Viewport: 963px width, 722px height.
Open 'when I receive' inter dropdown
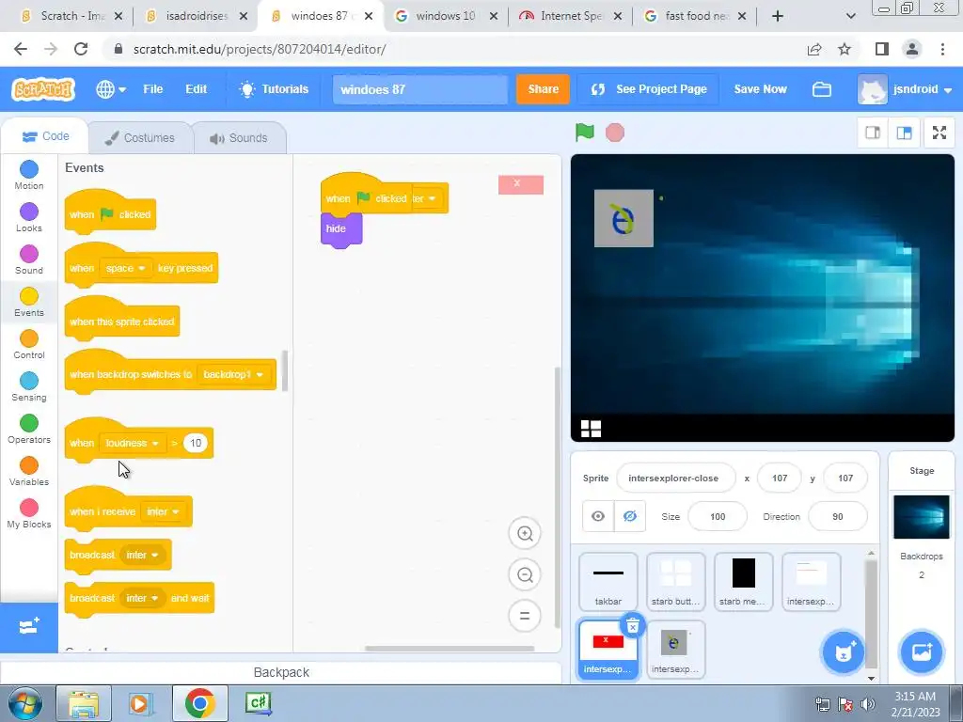tap(163, 511)
